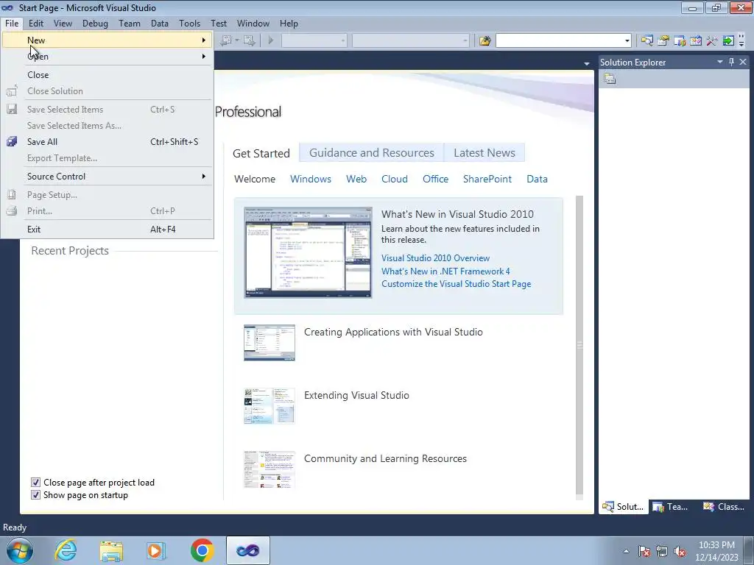Open Solution Explorer window position dropdown
The width and height of the screenshot is (754, 565).
pos(720,62)
